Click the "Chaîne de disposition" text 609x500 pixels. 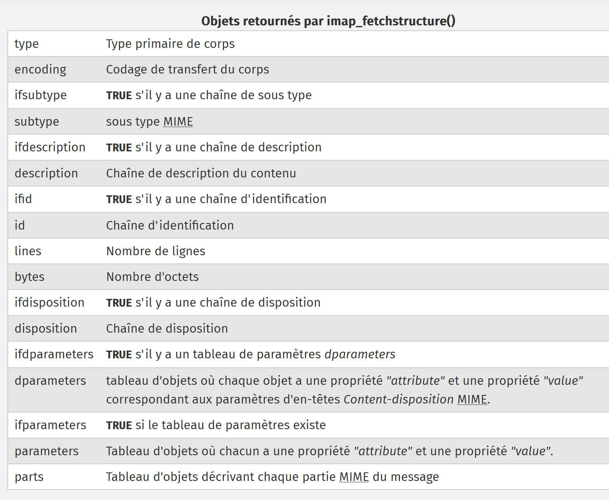[167, 329]
